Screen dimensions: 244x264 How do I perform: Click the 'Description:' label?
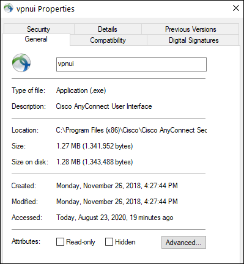[29, 106]
